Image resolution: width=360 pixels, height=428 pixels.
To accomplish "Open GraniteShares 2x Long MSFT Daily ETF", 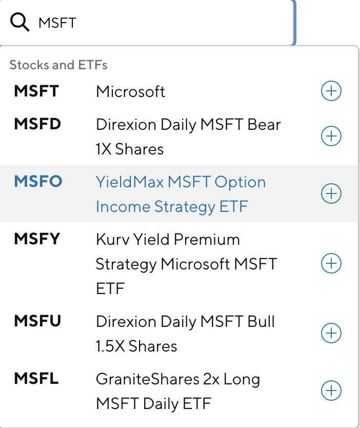I will coord(177,391).
